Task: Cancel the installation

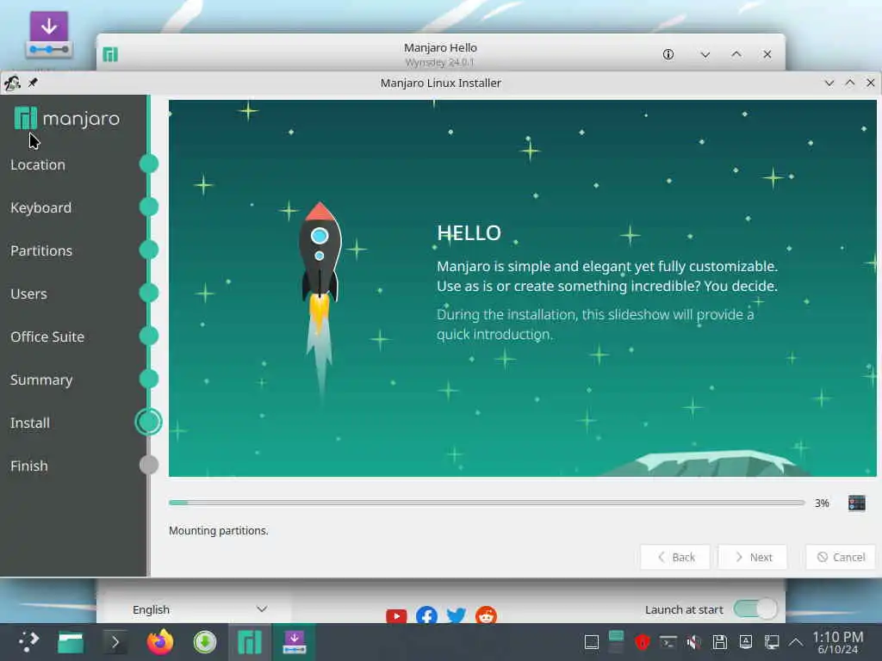Action: (841, 557)
